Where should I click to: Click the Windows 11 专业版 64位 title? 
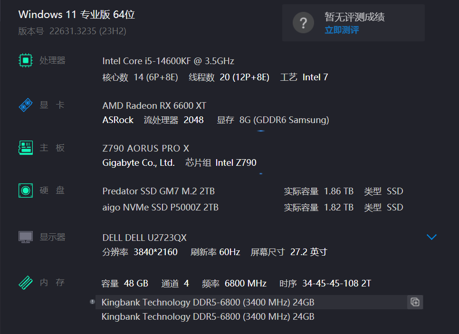(x=76, y=15)
